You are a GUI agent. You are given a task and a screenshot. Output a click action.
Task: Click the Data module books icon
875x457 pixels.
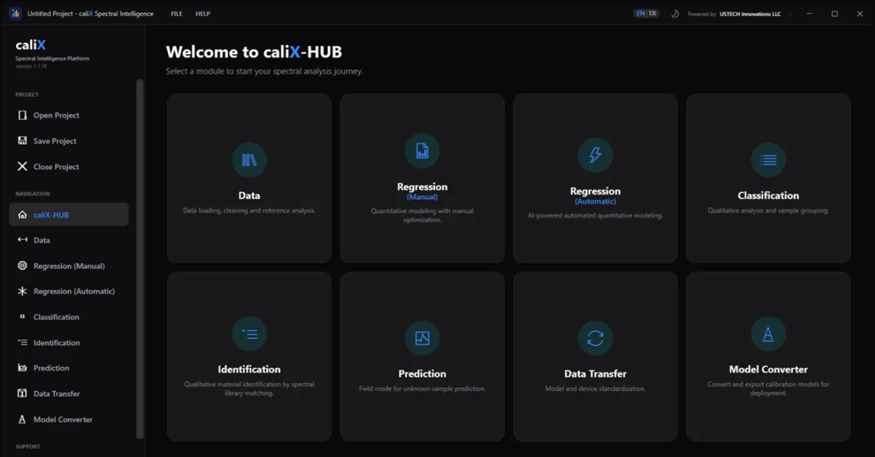(x=249, y=160)
